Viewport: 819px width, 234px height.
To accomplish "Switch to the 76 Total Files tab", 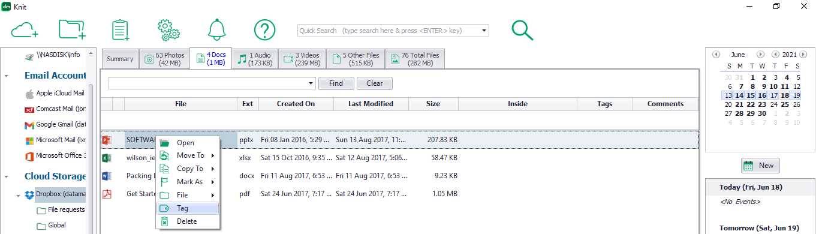I will [415, 59].
